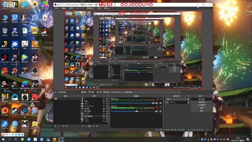Image resolution: width=252 pixels, height=142 pixels.
Task: Click the 退出 exit button
Action: pos(202,111)
